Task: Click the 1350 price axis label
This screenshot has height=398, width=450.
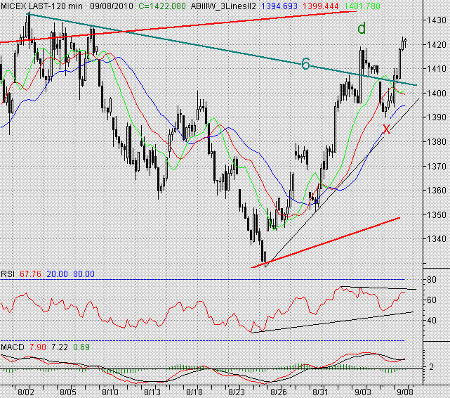Action: coord(436,214)
